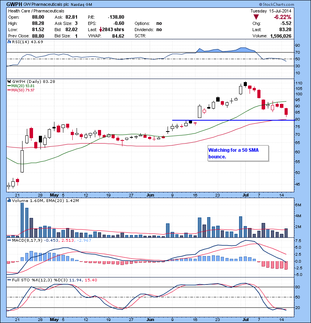Select the EPS value -0.60

pos(119,23)
